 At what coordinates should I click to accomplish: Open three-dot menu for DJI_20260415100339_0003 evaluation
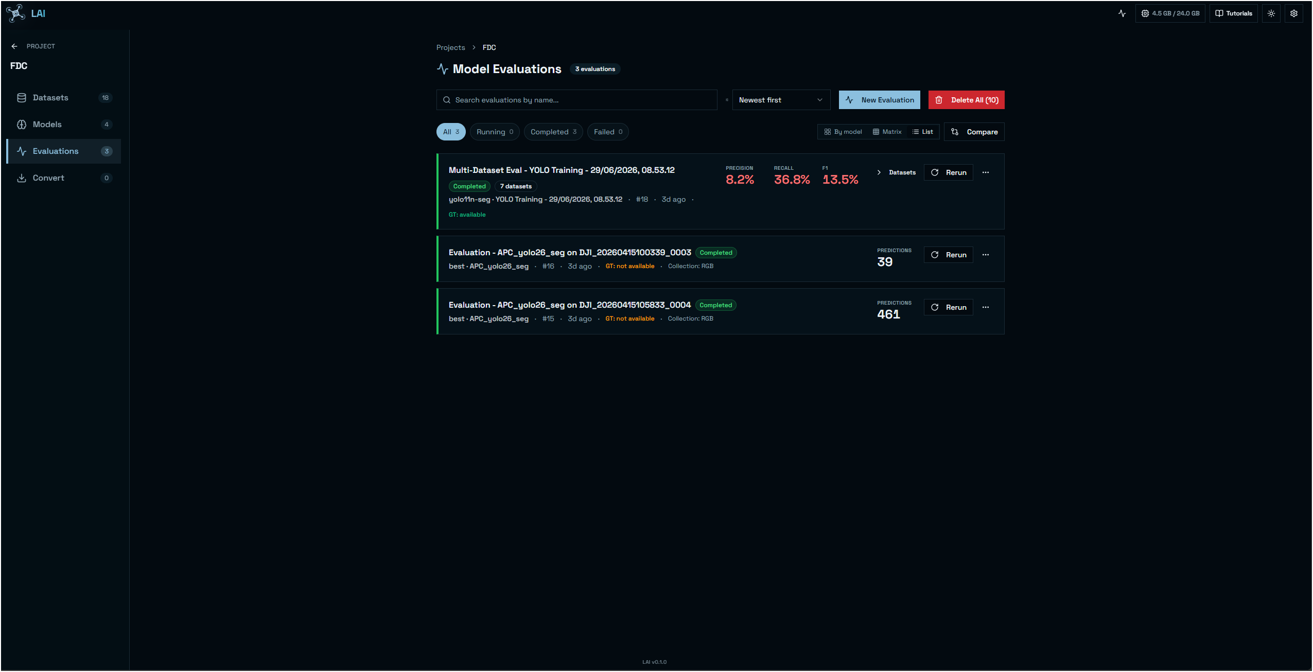986,255
